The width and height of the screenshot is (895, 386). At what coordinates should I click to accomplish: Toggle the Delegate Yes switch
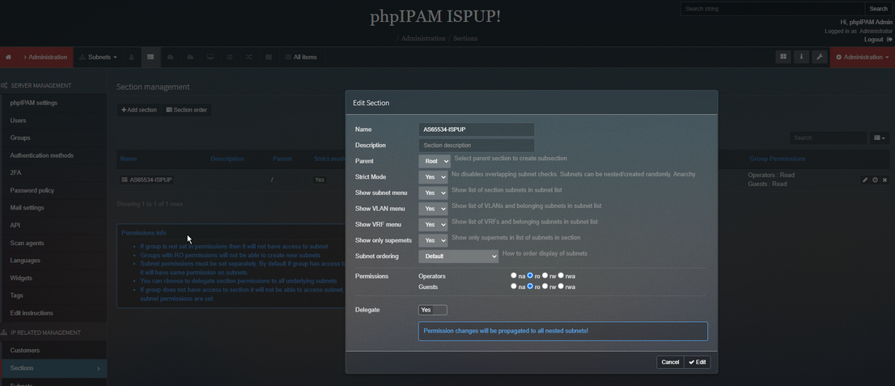coord(433,309)
